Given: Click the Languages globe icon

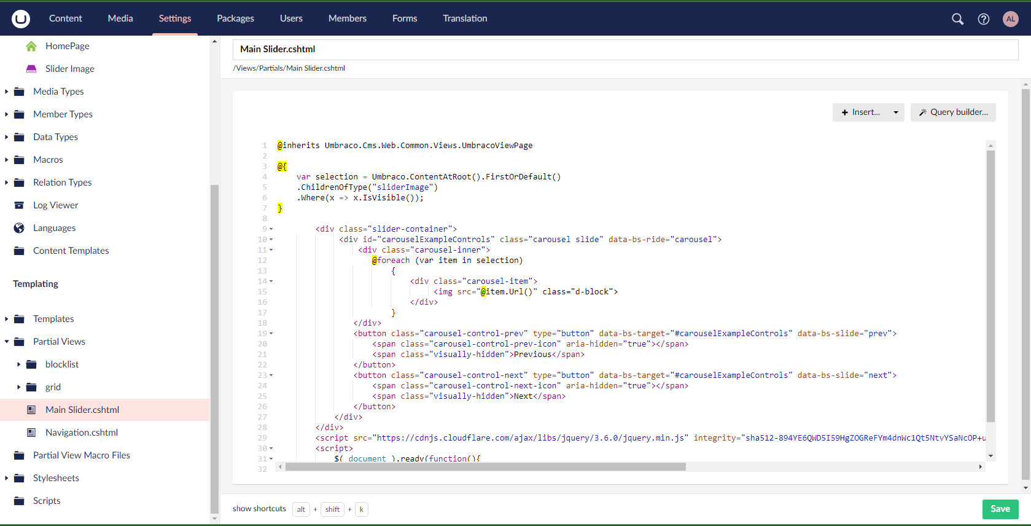Looking at the screenshot, I should pyautogui.click(x=20, y=228).
